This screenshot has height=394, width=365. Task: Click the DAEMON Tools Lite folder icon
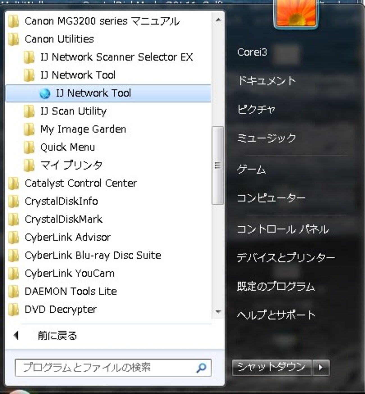click(x=13, y=291)
